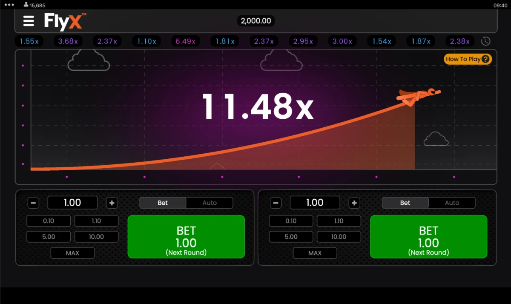This screenshot has width=511, height=304.
Task: Switch to Auto tab in left panel
Action: (x=210, y=203)
